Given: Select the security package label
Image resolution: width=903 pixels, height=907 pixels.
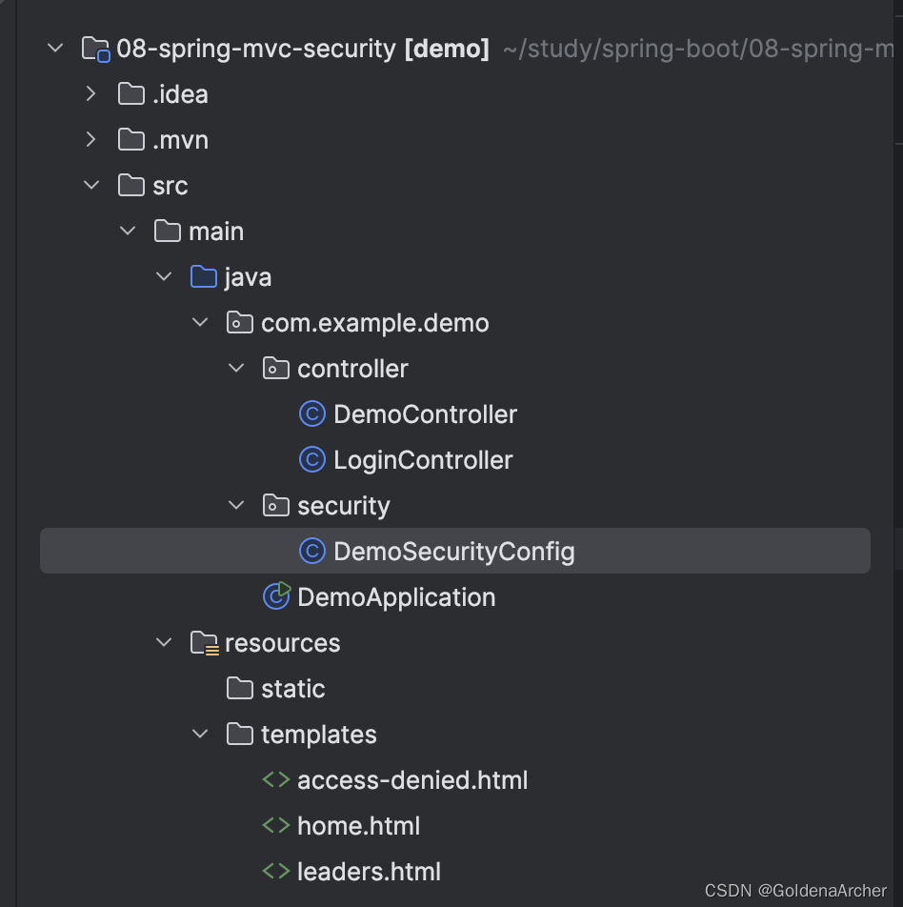Looking at the screenshot, I should 343,506.
